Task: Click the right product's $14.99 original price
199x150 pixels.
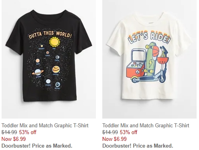Action: [110, 132]
